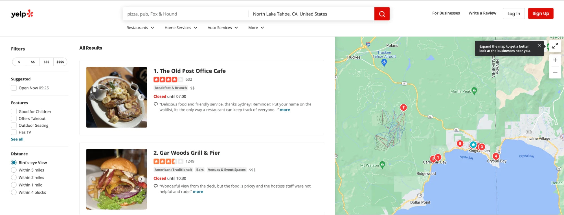Click For Businesses link
The height and width of the screenshot is (215, 564).
[446, 13]
